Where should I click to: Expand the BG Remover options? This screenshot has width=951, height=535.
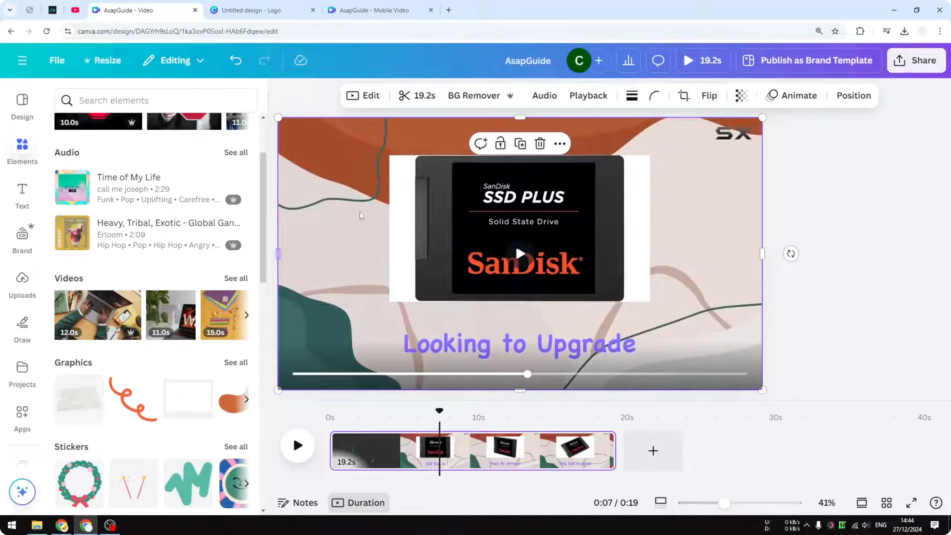click(510, 96)
